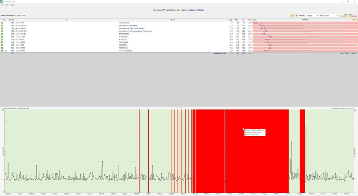Image resolution: width=358 pixels, height=196 pixels.
Task: Click IP address 145.253.5.57 in the IP column
Action: (20, 37)
